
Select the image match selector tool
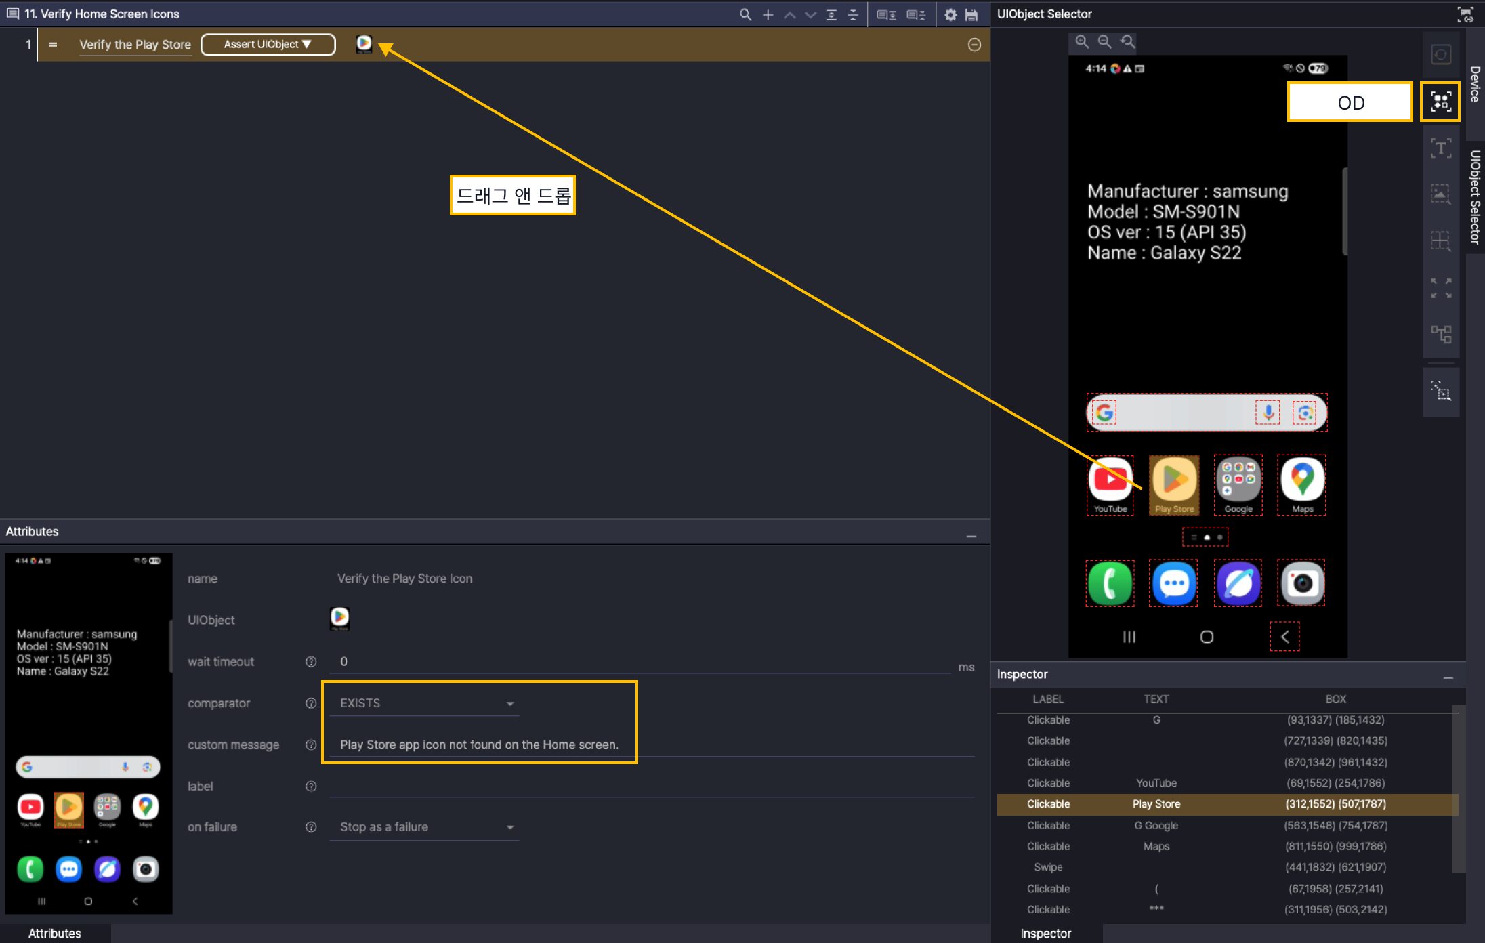[x=1440, y=194]
